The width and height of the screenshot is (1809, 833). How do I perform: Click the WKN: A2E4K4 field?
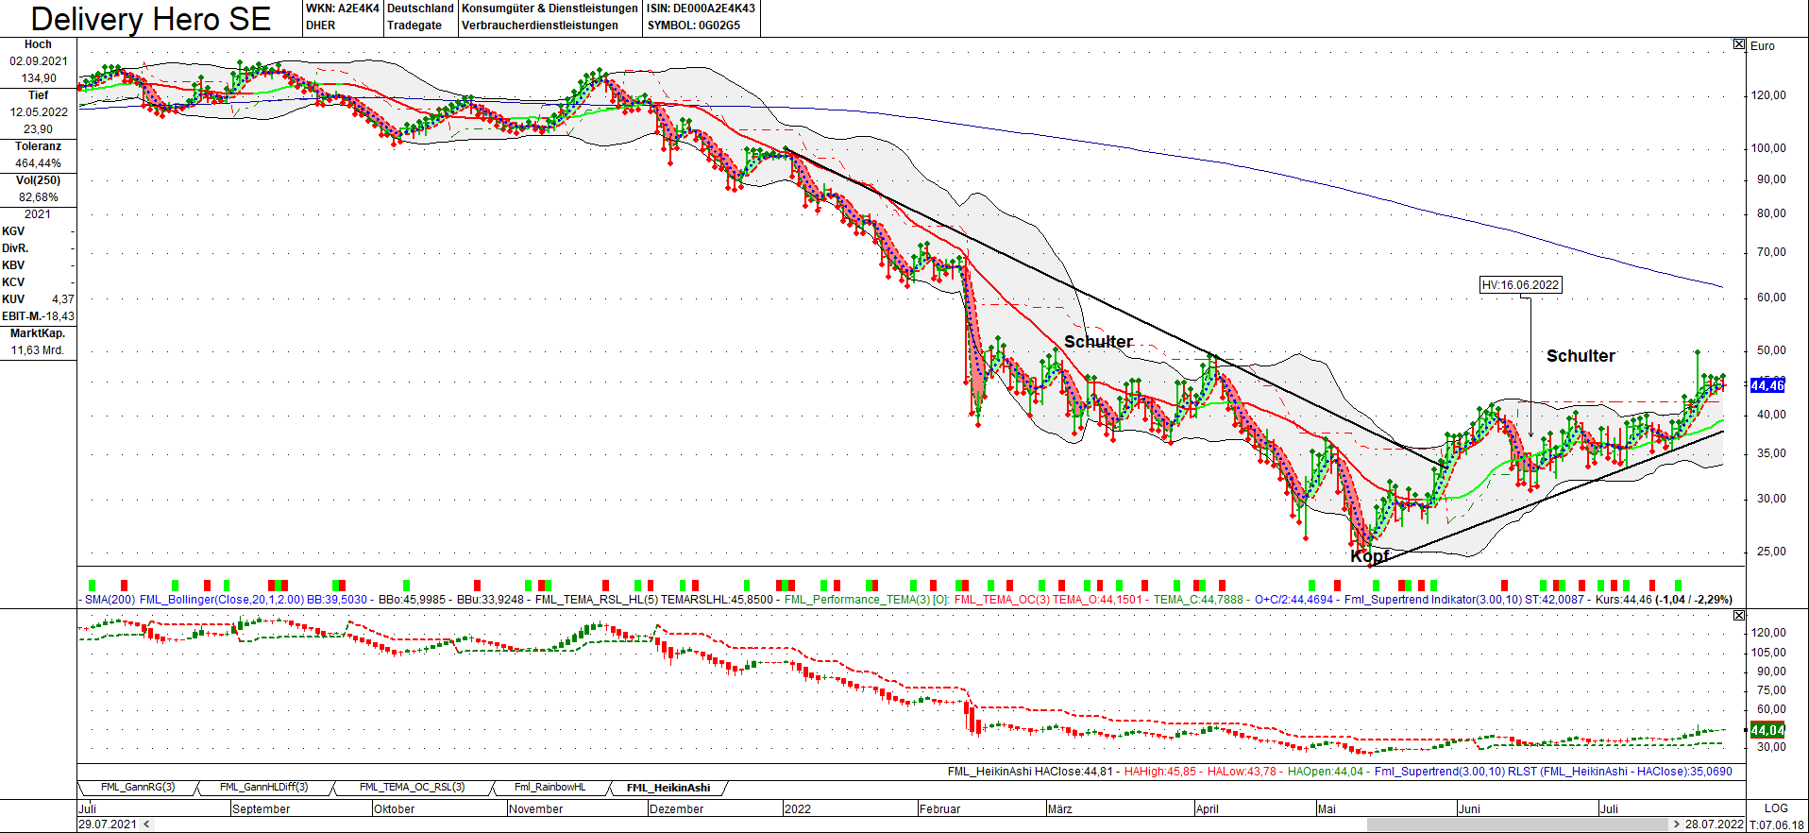[343, 8]
